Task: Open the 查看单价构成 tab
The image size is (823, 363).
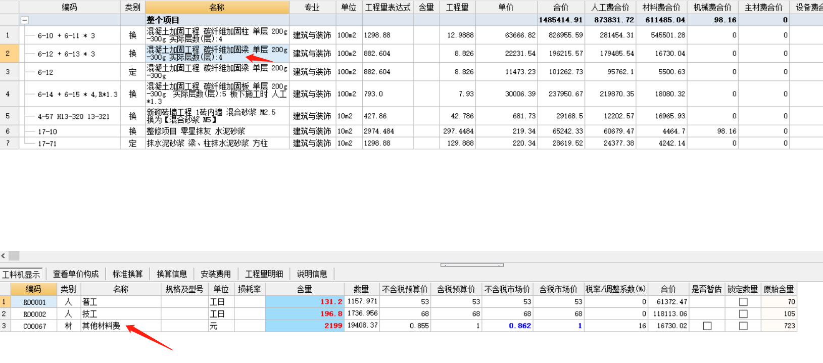Action: coord(76,274)
